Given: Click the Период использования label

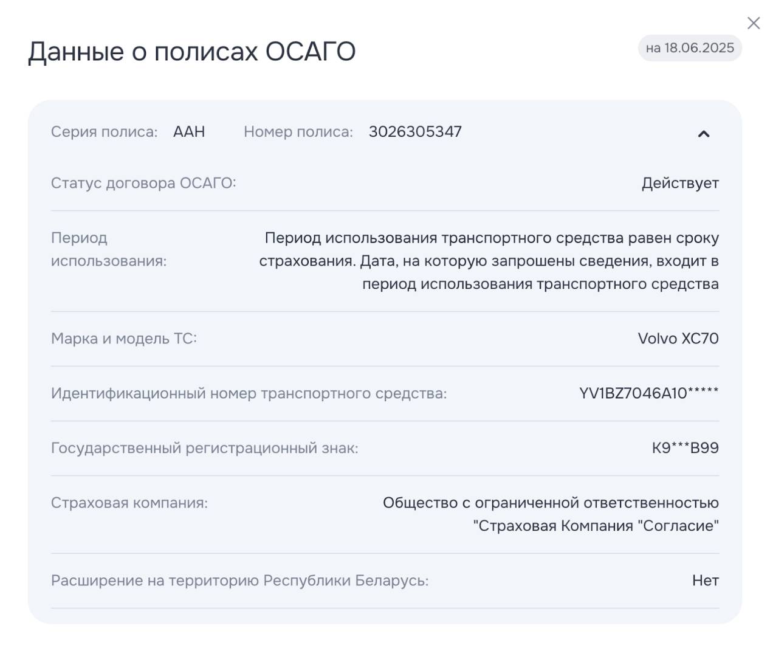Looking at the screenshot, I should [108, 249].
